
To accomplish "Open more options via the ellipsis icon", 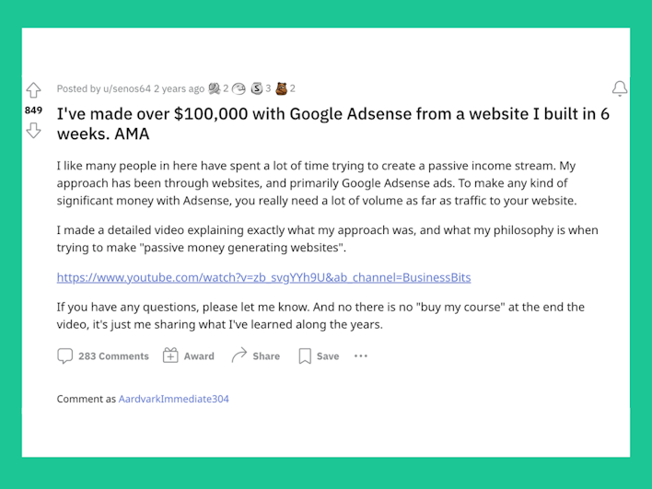I will [x=360, y=356].
